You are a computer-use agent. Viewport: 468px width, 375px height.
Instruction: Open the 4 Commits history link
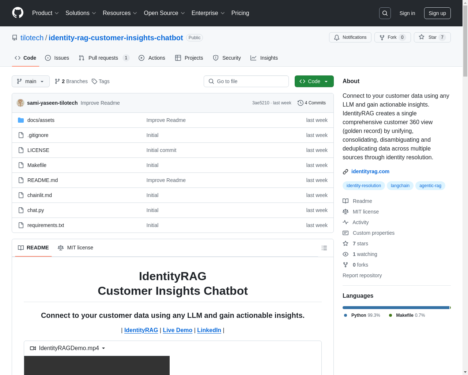tap(312, 103)
